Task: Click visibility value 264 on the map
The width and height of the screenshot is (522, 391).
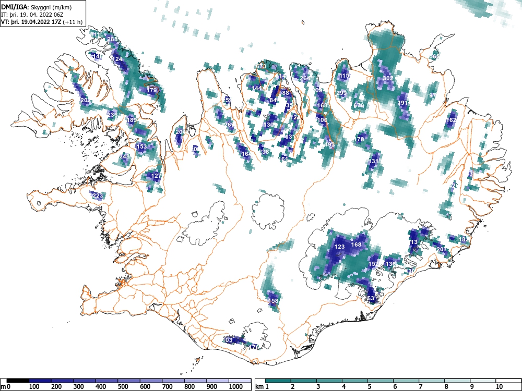Action: point(305,79)
